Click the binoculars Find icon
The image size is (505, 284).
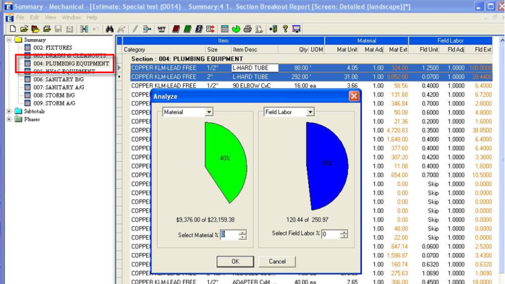pyautogui.click(x=109, y=29)
